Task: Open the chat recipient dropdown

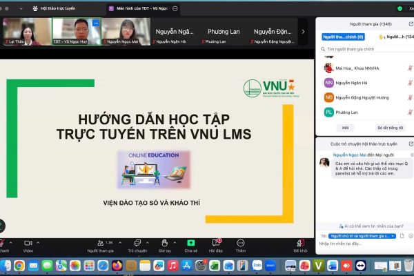Action: coord(362,235)
